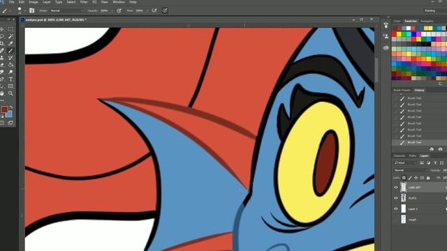The height and width of the screenshot is (251, 447).
Task: Hide the LINE ART layer
Action: tap(396, 188)
